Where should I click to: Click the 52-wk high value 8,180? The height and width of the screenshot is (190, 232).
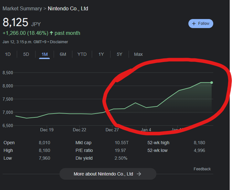click(x=199, y=143)
